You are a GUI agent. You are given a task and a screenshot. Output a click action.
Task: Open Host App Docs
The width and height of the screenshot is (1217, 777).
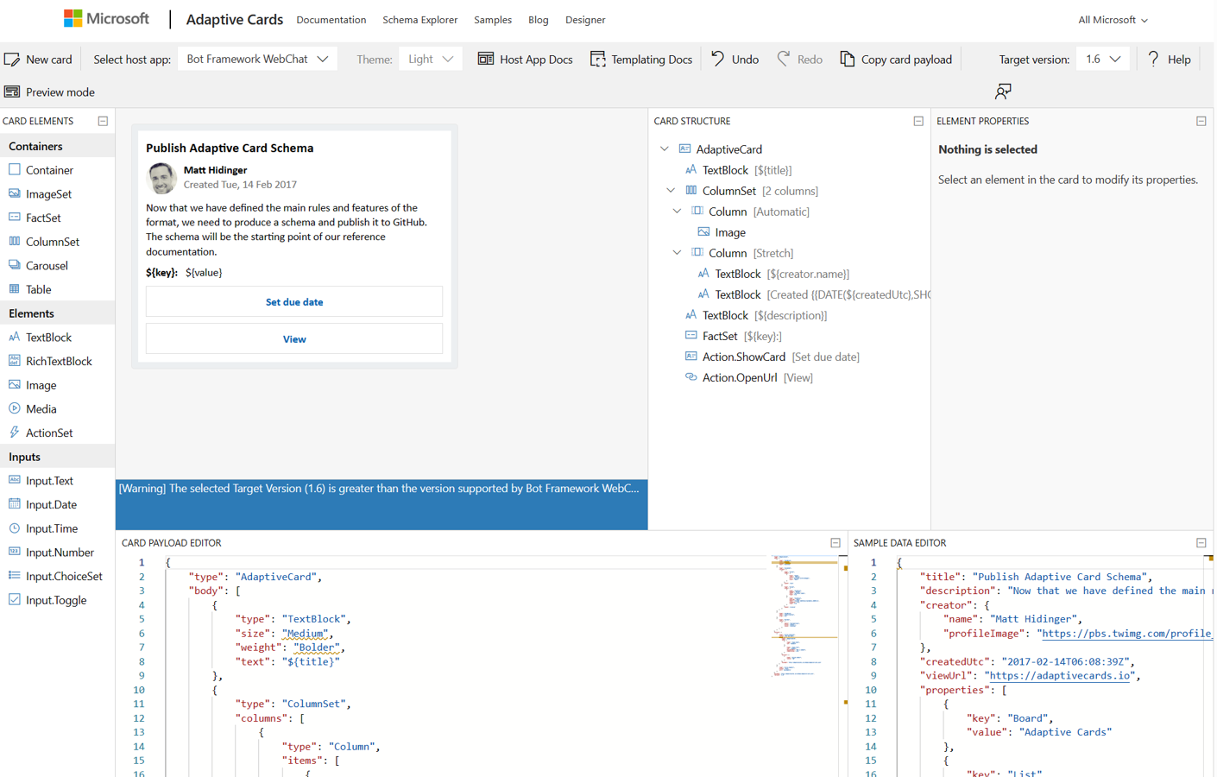tap(525, 60)
